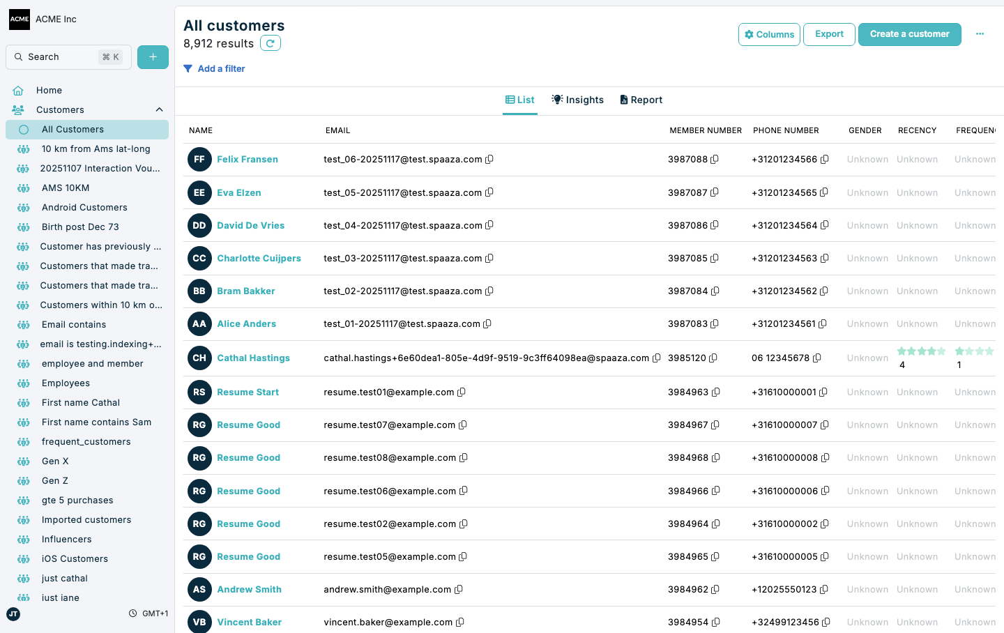Viewport: 1004px width, 633px height.
Task: Open the more options ellipsis menu
Action: 980,33
